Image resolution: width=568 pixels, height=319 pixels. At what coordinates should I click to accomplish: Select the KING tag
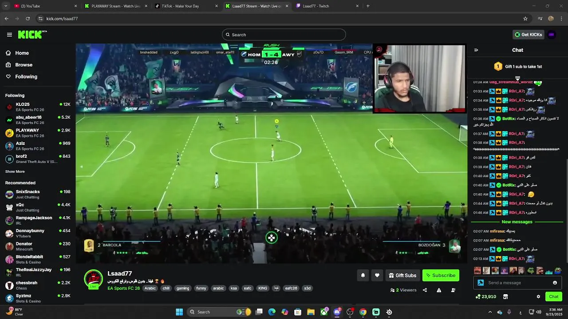click(263, 288)
